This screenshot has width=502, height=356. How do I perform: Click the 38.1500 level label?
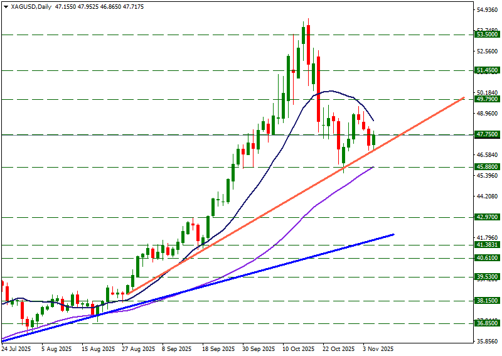click(487, 301)
